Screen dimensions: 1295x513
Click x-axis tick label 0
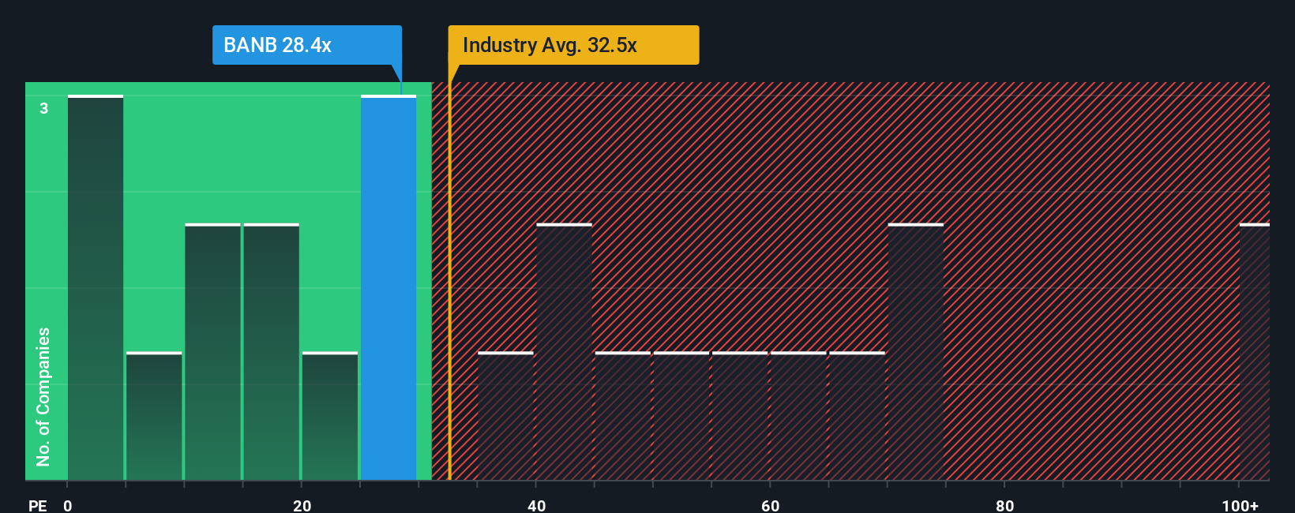coord(68,505)
